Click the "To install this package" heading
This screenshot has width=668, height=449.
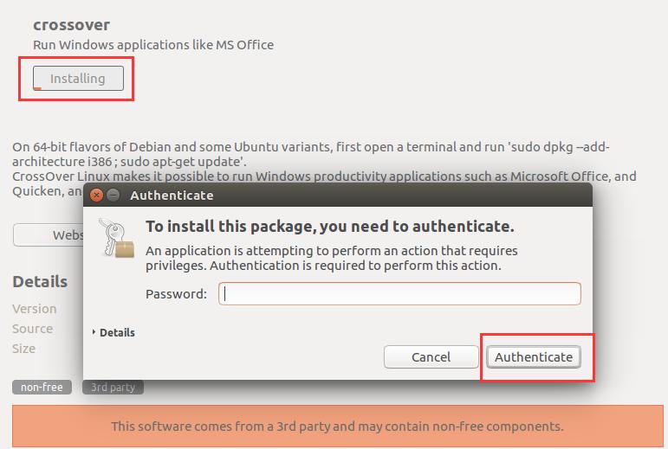pos(329,227)
